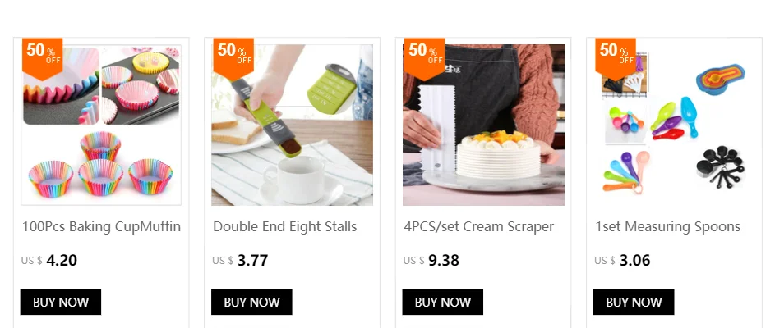The height and width of the screenshot is (328, 775).
Task: Buy now the 1set Measuring Spoons
Action: pos(634,302)
